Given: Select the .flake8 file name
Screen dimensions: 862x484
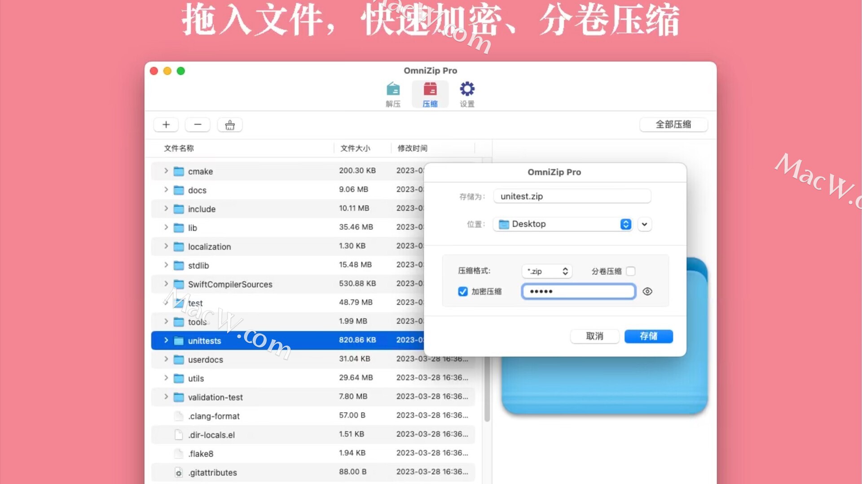Looking at the screenshot, I should tap(201, 454).
